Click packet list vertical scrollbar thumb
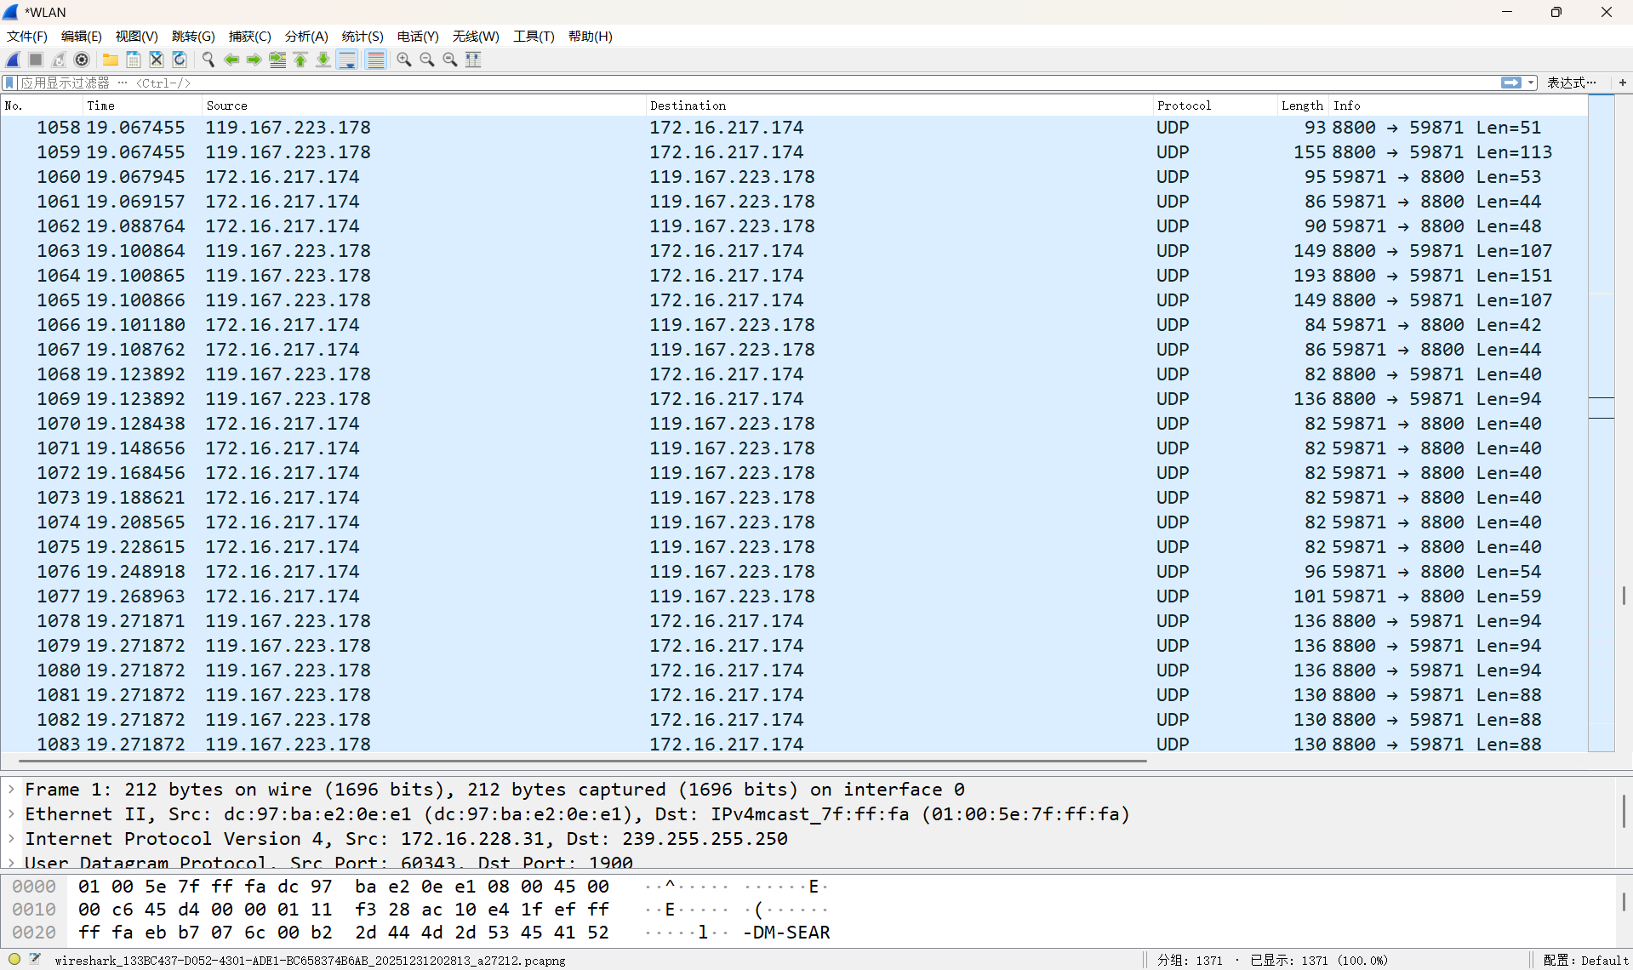 pyautogui.click(x=1624, y=596)
